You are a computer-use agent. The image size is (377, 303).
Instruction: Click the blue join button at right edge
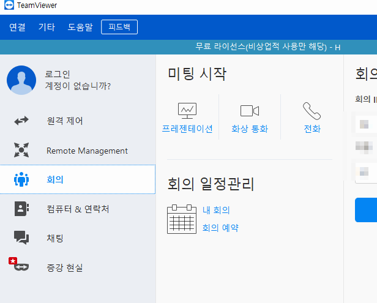tap(366, 210)
